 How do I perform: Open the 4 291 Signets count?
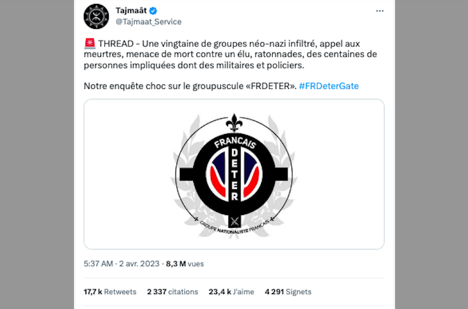288,292
